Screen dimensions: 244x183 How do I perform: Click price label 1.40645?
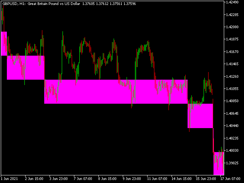pyautogui.click(x=232, y=114)
